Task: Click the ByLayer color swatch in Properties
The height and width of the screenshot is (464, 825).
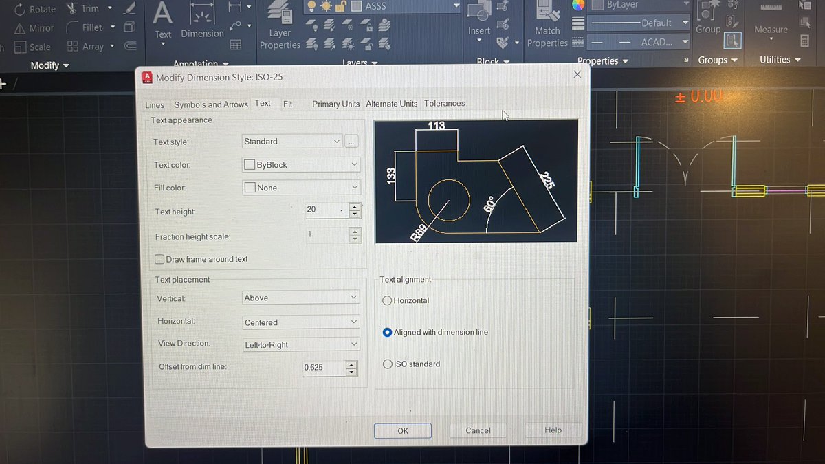Action: (x=597, y=5)
